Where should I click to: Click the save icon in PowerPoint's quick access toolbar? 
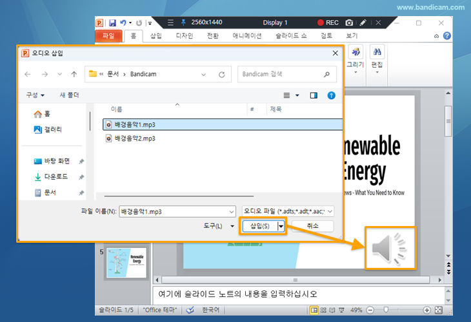(x=112, y=23)
